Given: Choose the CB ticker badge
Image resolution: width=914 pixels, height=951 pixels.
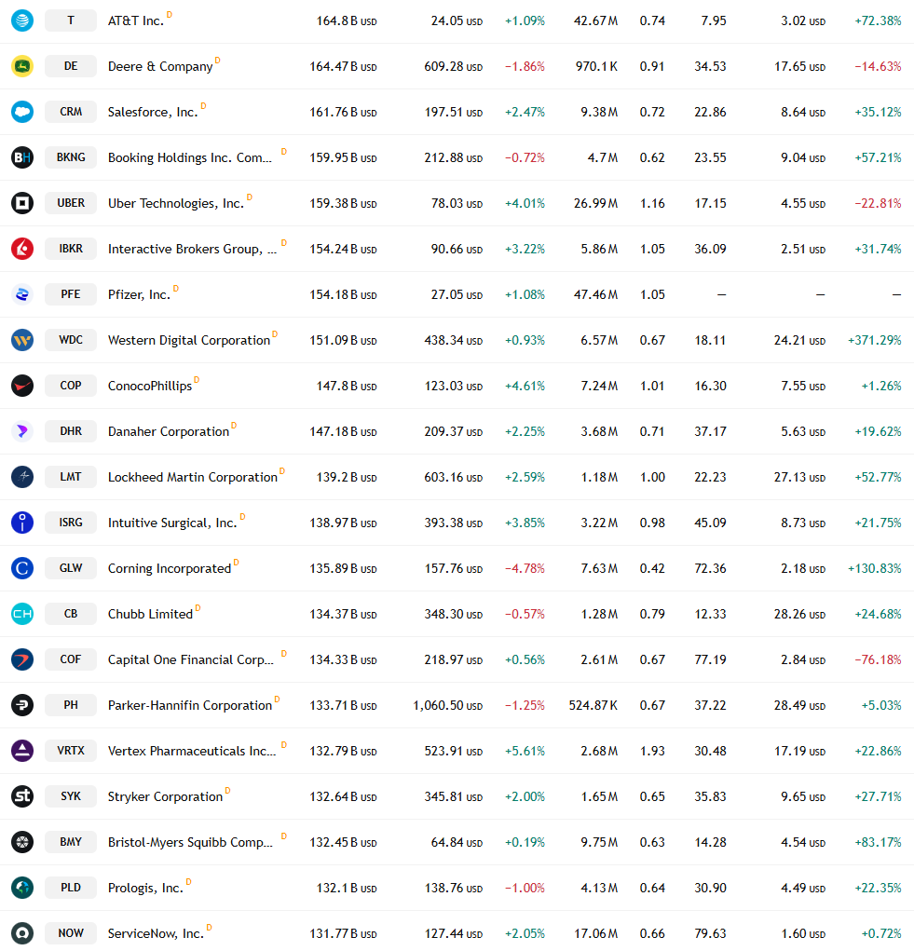Looking at the screenshot, I should pyautogui.click(x=71, y=614).
